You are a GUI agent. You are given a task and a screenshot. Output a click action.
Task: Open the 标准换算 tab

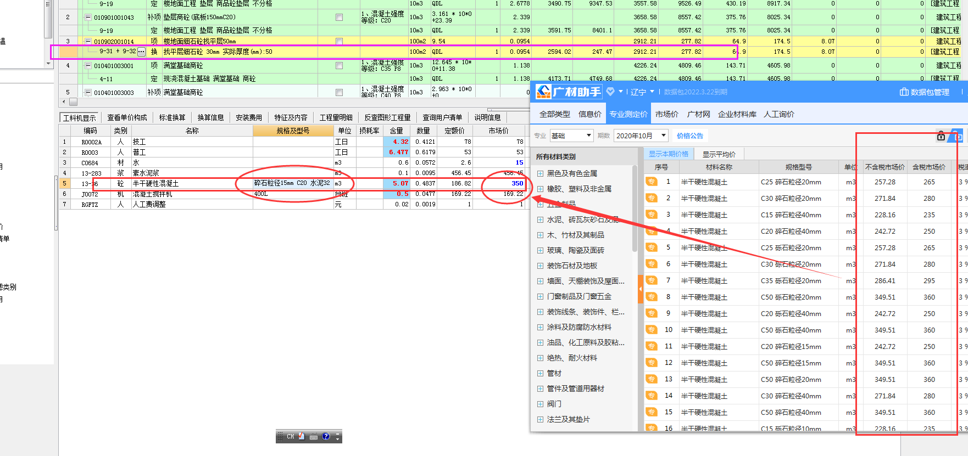point(173,117)
